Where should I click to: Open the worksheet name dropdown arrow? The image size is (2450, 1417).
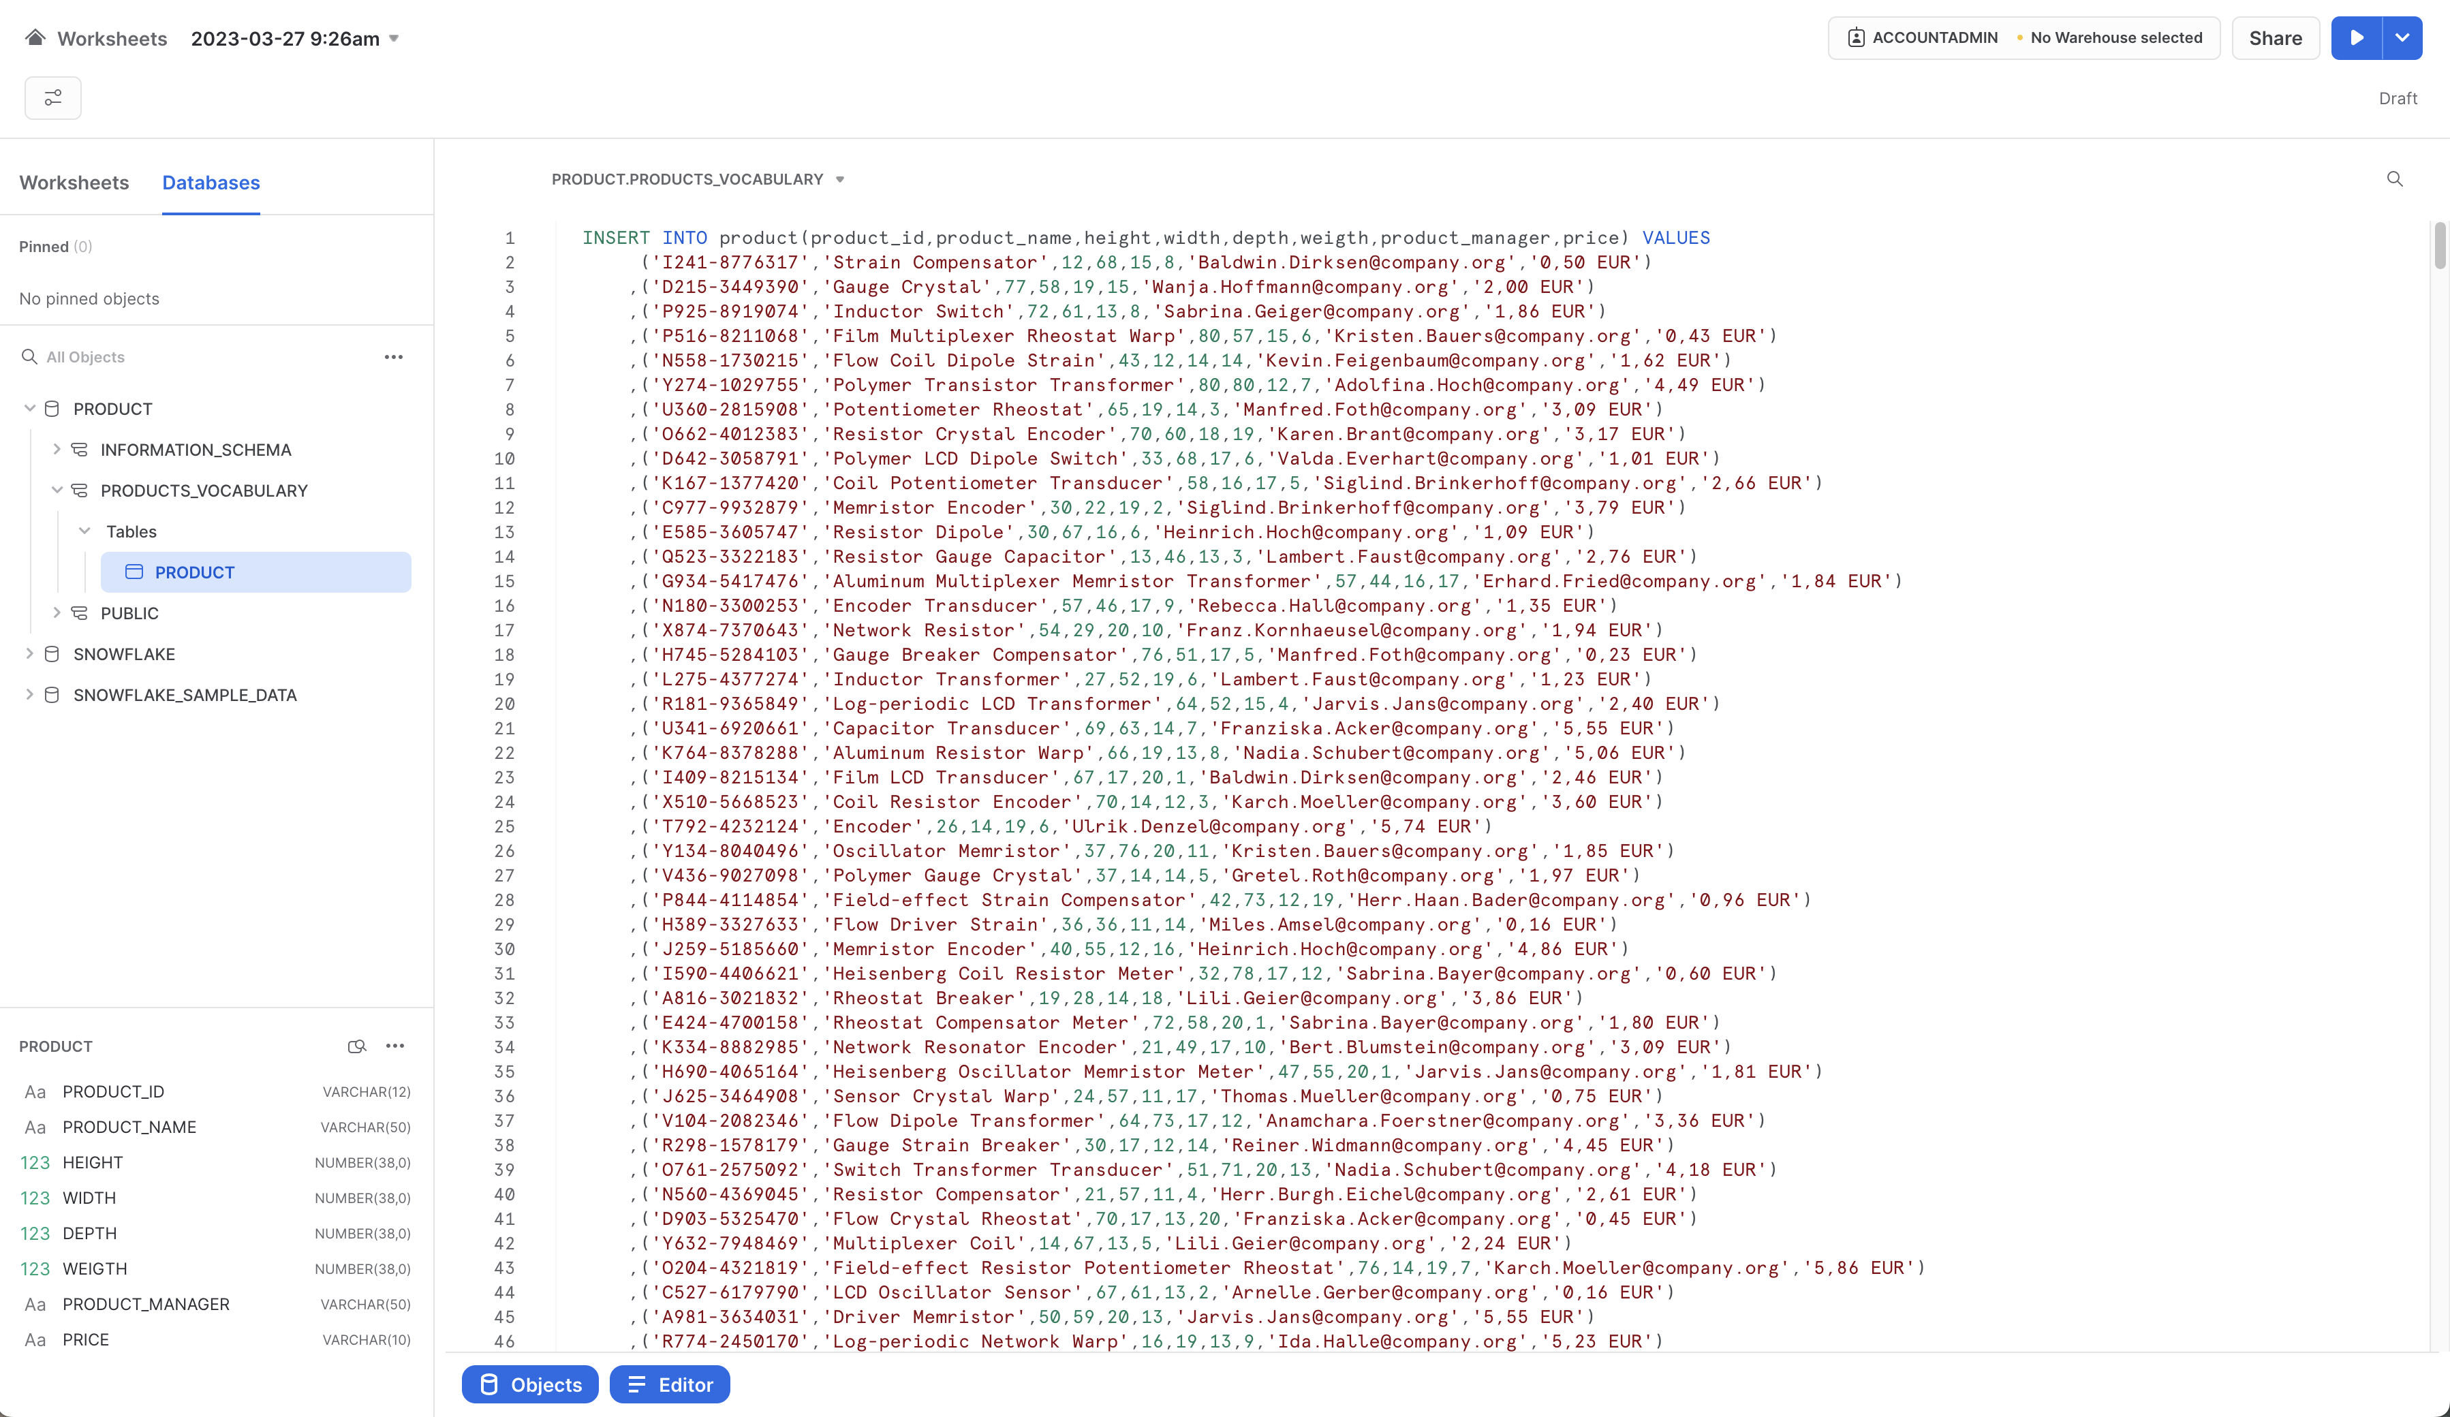[394, 39]
